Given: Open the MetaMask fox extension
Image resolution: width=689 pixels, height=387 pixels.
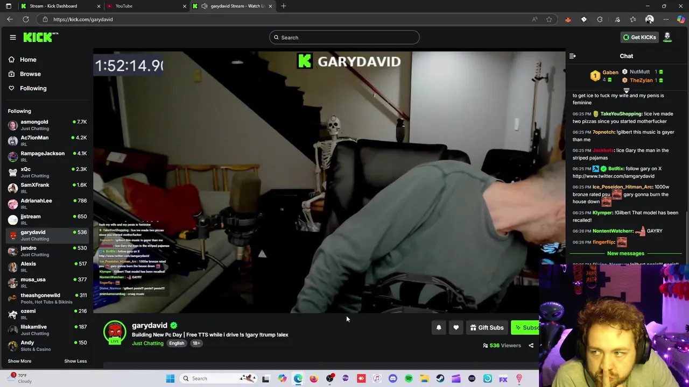Looking at the screenshot, I should click(x=568, y=19).
